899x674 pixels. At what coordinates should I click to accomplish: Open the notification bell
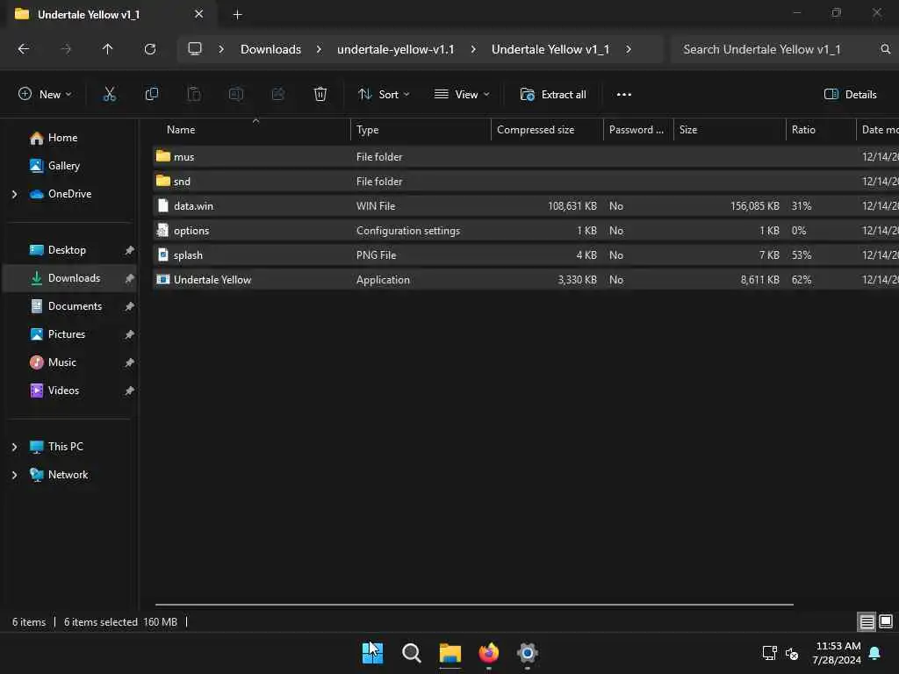[x=875, y=653]
